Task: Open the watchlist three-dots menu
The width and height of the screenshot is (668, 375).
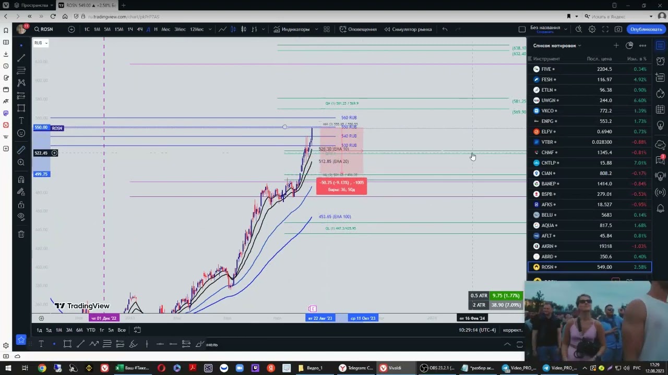Action: pyautogui.click(x=642, y=45)
